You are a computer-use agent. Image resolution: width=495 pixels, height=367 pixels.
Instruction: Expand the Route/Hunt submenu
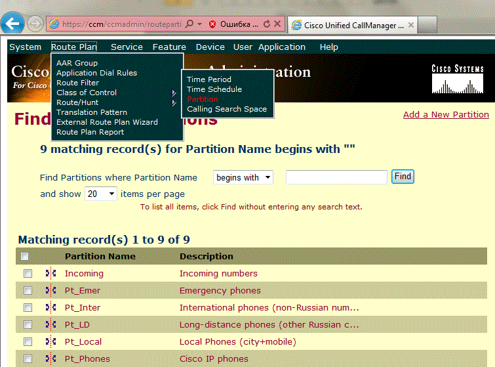coord(115,102)
